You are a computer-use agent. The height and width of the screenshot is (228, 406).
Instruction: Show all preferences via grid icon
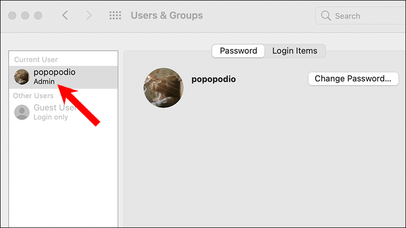[x=115, y=15]
